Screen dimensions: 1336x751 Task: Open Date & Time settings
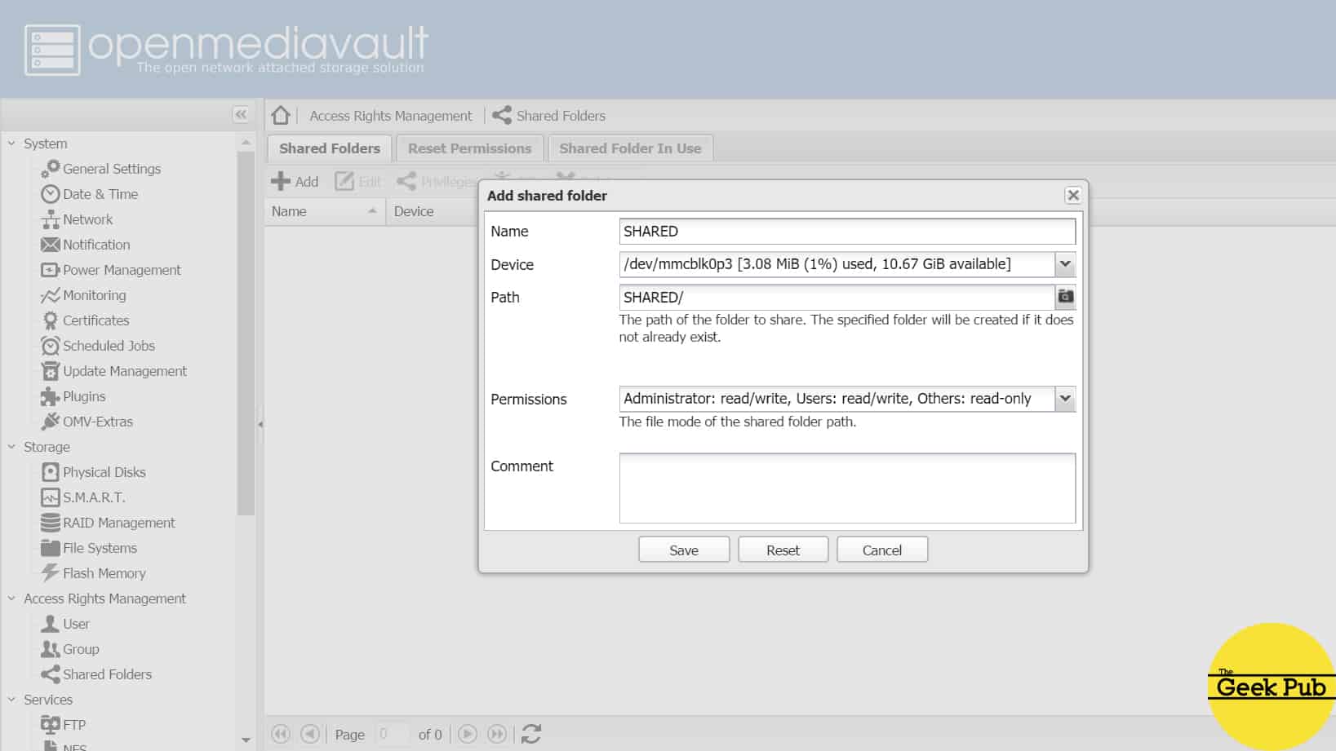[x=90, y=194]
